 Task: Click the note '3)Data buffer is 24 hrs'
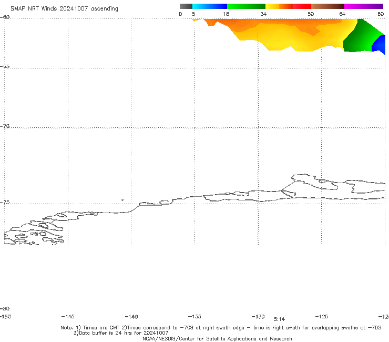(121, 333)
